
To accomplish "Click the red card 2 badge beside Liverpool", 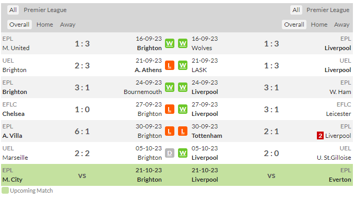I will 320,136.
